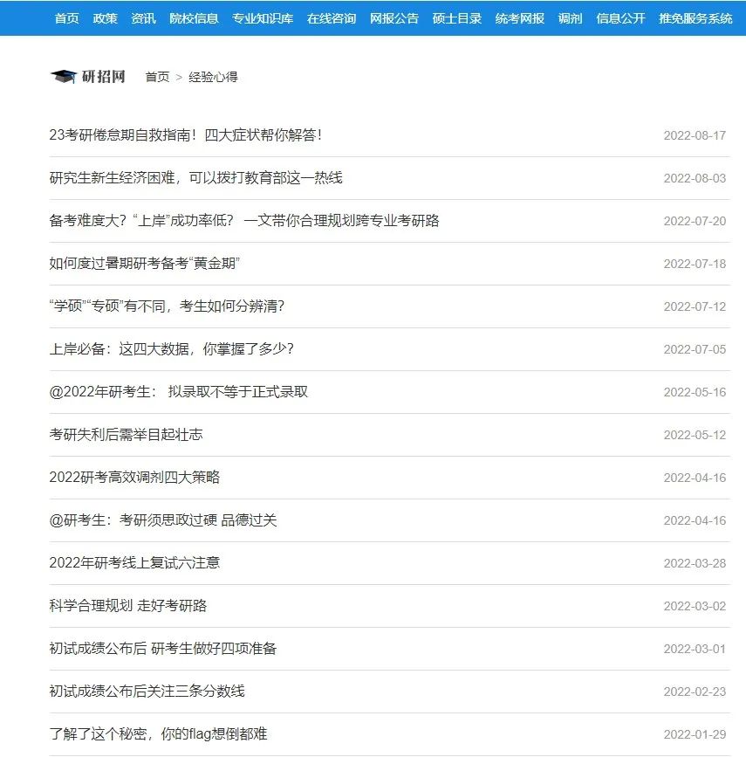This screenshot has width=746, height=757.
Task: Navigate to 调剂 in the top bar
Action: pos(570,18)
